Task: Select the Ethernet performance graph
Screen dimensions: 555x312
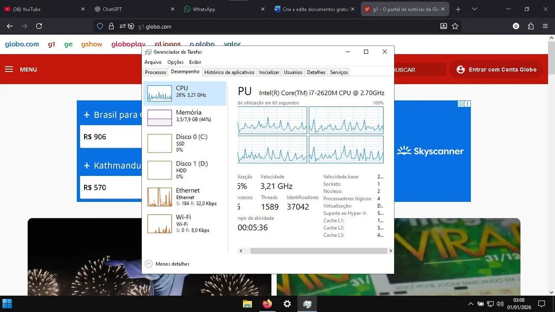Action: (182, 196)
